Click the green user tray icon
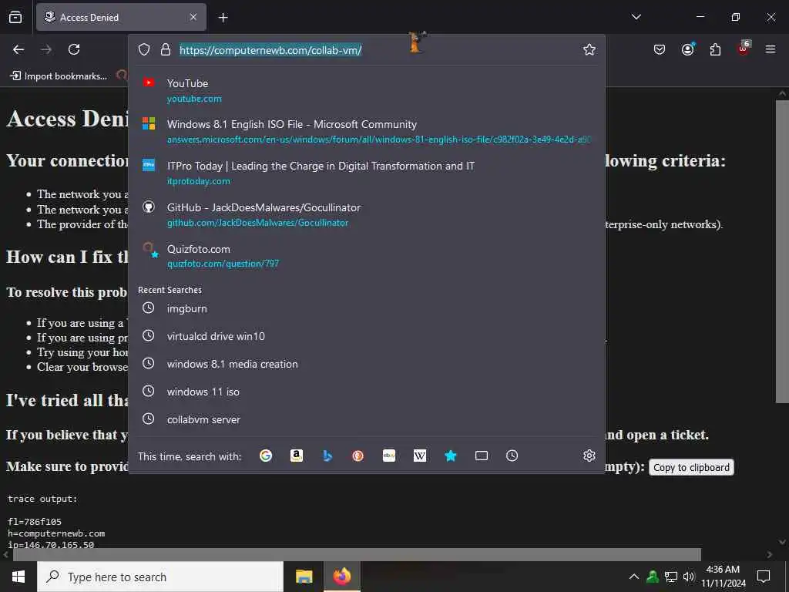 tap(653, 577)
